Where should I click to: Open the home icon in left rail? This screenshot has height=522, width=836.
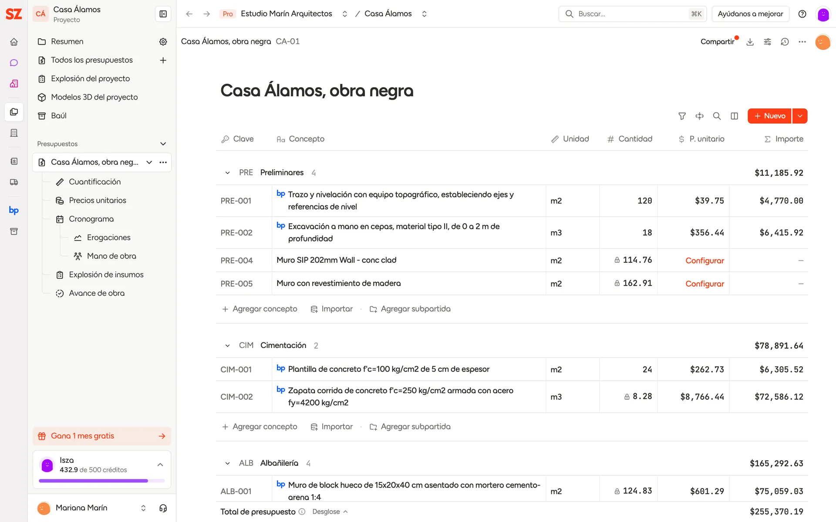pyautogui.click(x=14, y=42)
